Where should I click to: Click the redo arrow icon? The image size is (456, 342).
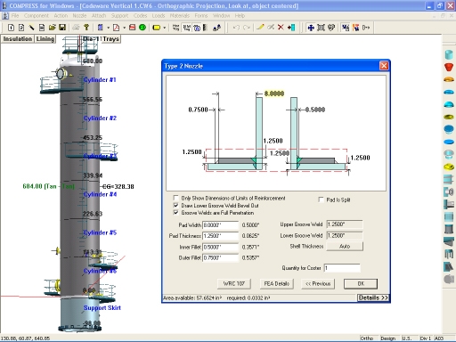[247, 28]
